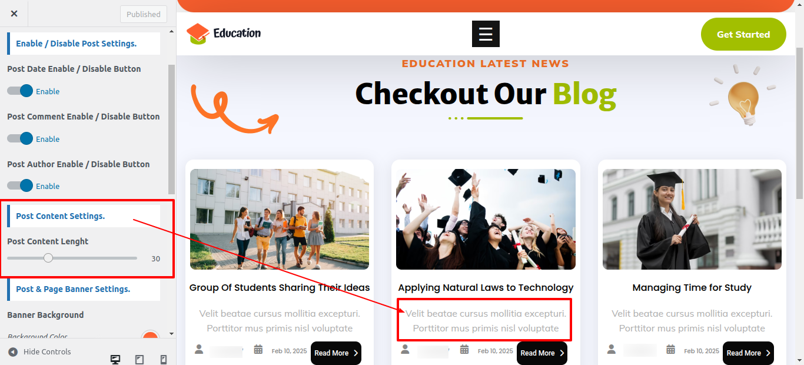Click the Post Content Lenght slider handle
The width and height of the screenshot is (804, 365).
(x=48, y=258)
